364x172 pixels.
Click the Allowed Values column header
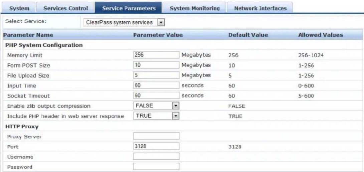pyautogui.click(x=320, y=35)
